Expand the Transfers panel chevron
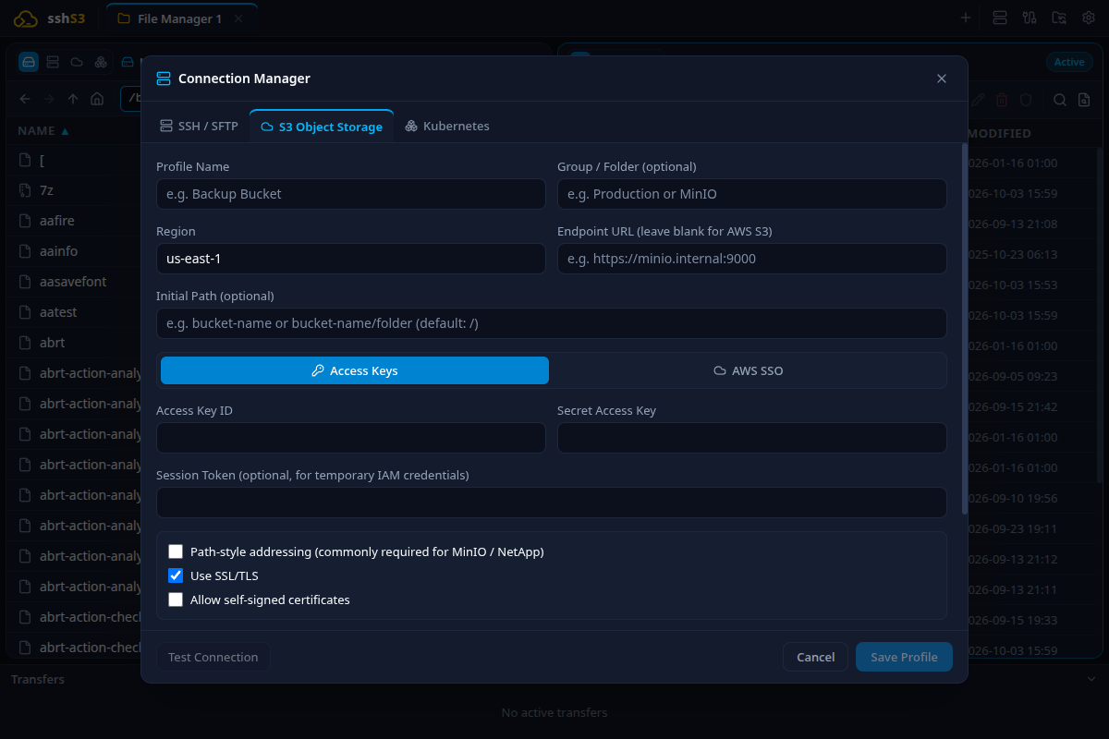 coord(1091,679)
